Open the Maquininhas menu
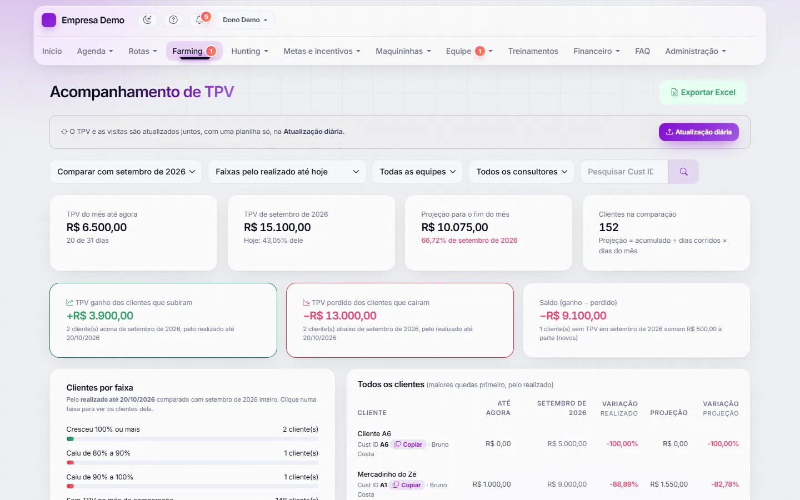The height and width of the screenshot is (500, 800). 403,51
